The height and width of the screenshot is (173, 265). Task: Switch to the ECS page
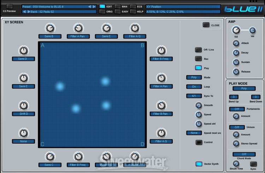click(133, 6)
